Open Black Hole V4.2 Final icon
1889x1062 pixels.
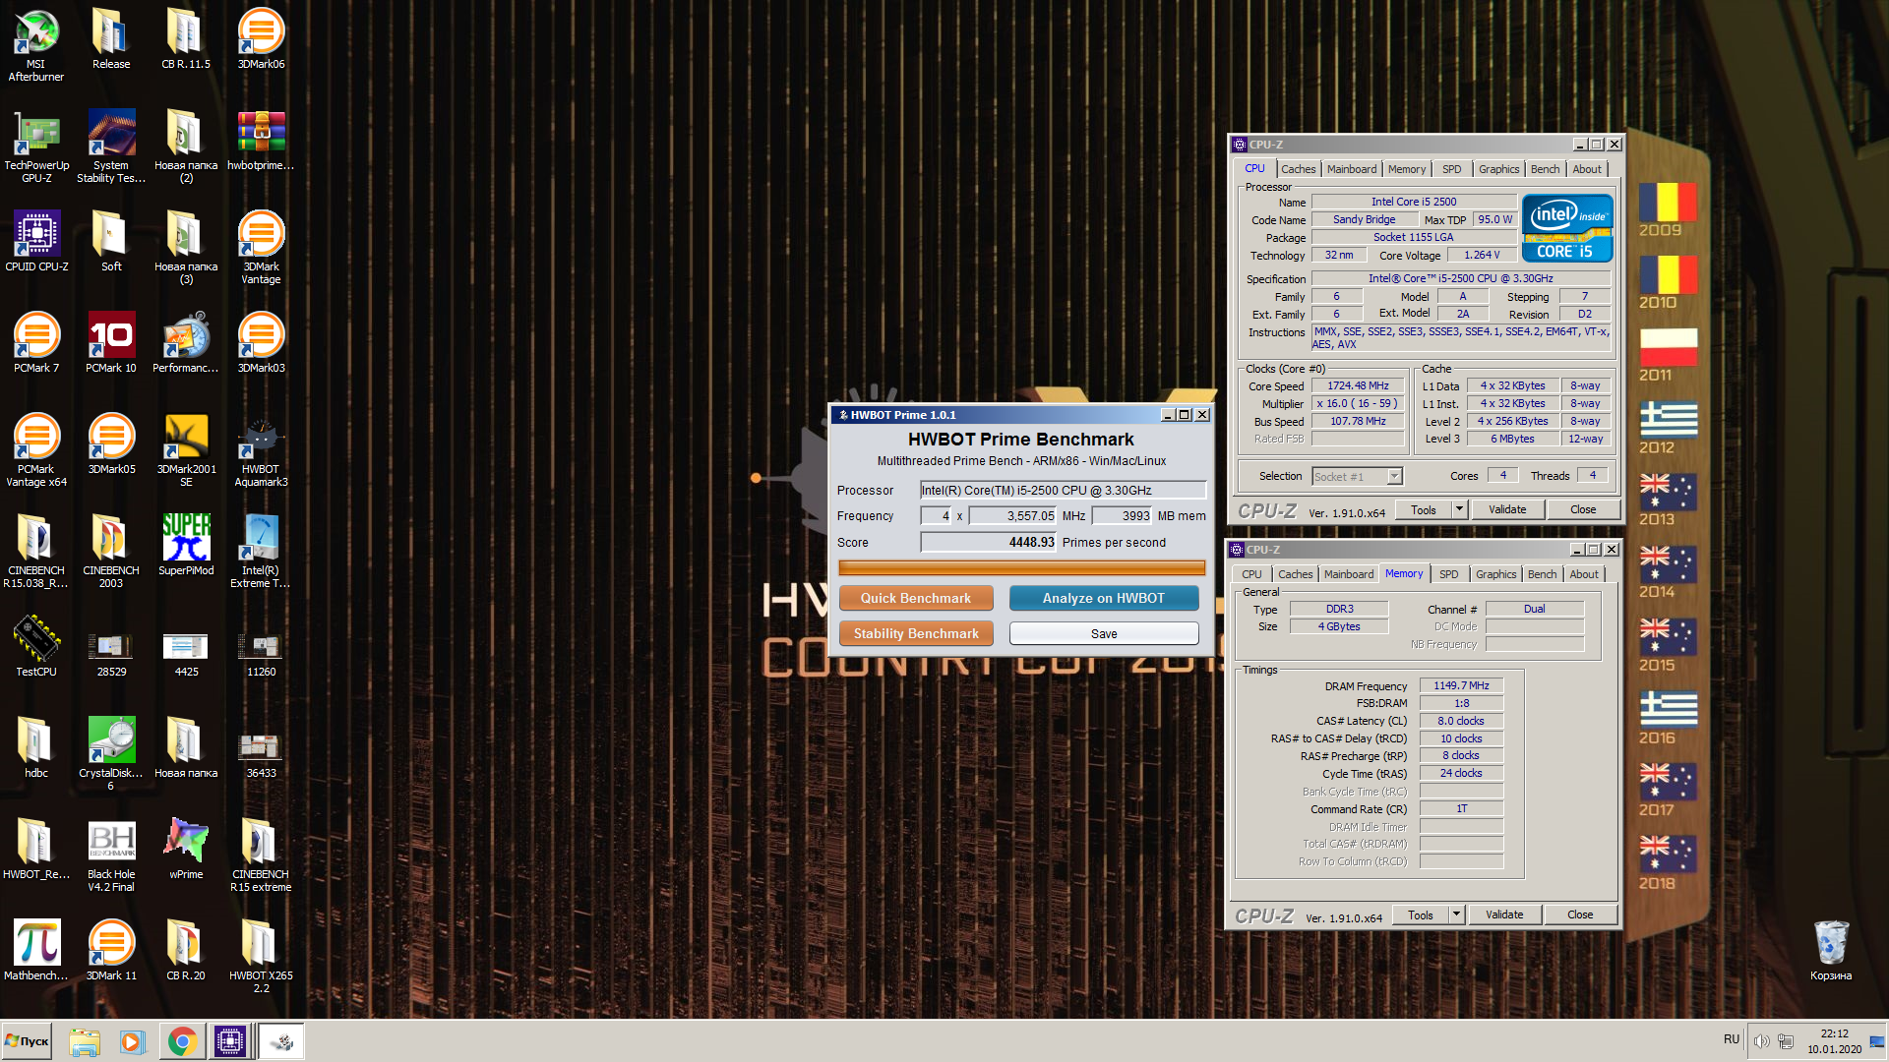coord(111,855)
